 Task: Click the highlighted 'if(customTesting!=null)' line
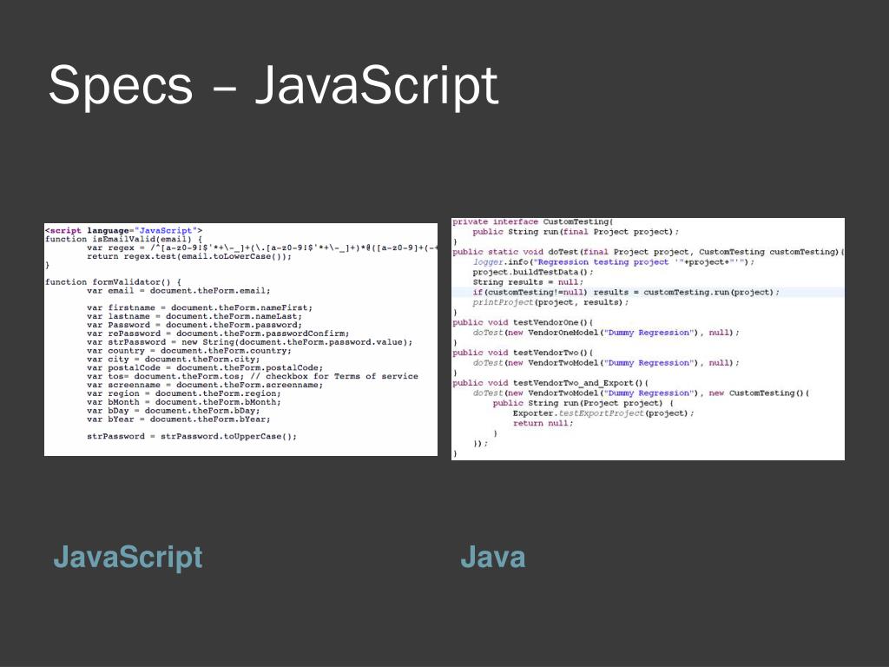click(x=626, y=292)
